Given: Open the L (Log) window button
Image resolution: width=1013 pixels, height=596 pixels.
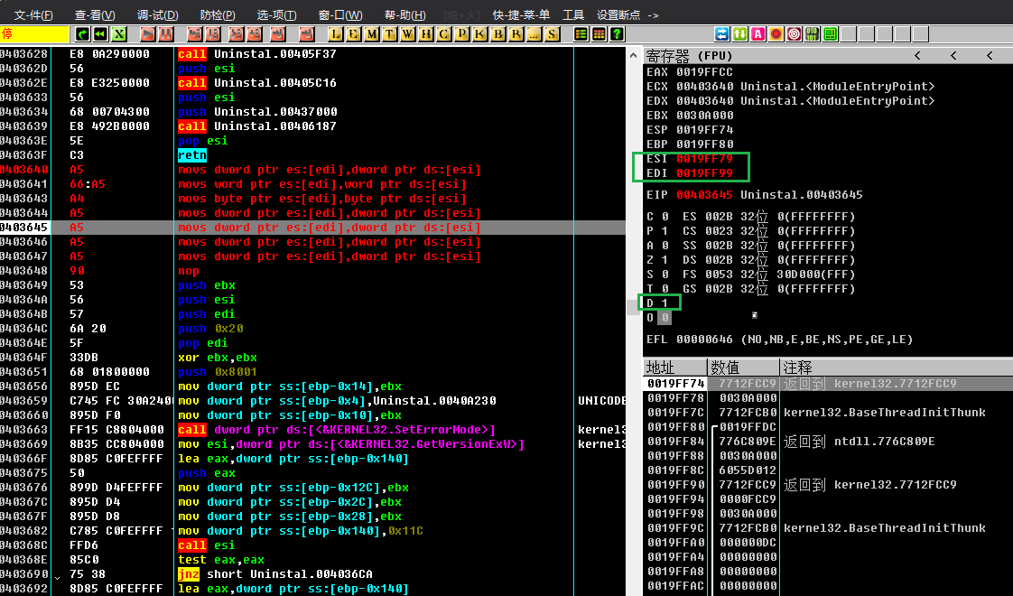Looking at the screenshot, I should coord(335,34).
